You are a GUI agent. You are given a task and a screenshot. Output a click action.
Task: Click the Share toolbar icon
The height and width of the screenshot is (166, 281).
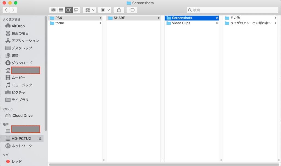pyautogui.click(x=119, y=10)
